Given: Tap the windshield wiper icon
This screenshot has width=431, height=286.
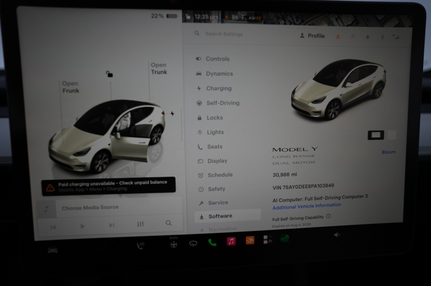Looking at the screenshot, I should coord(193,243).
